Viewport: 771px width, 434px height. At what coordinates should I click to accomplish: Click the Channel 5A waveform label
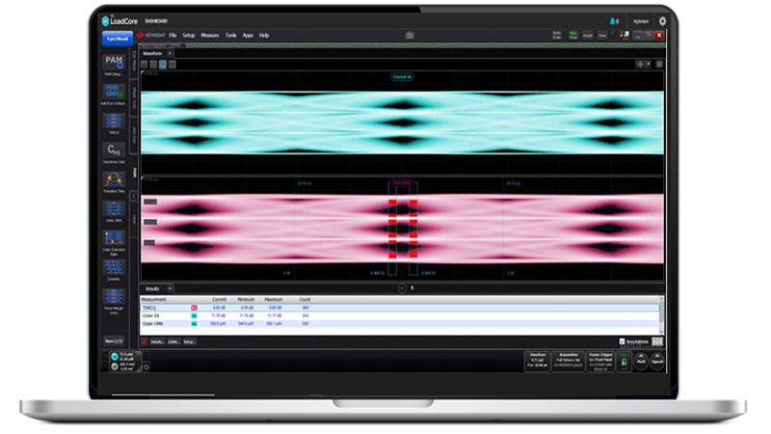click(x=402, y=77)
